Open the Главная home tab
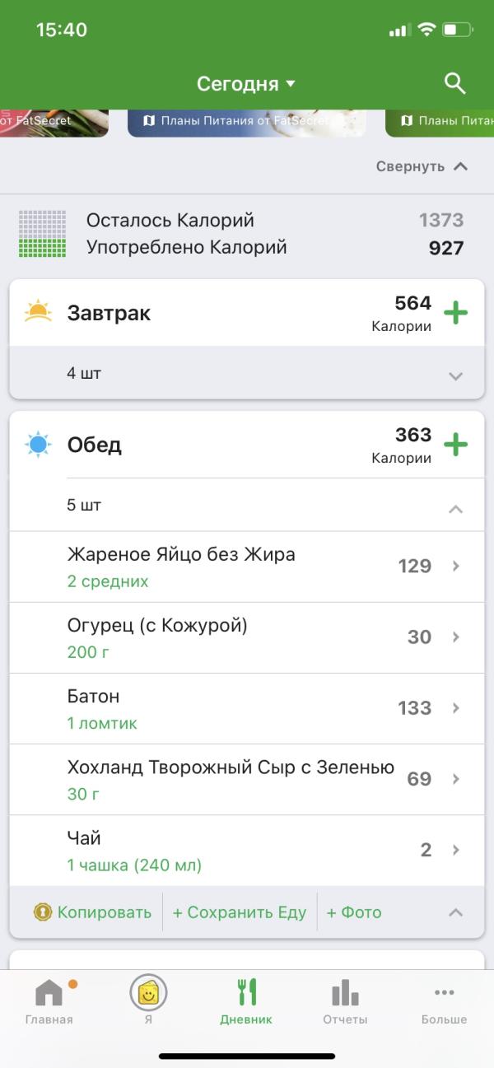 (x=49, y=1000)
